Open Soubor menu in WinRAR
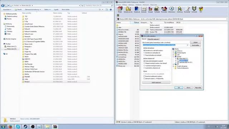This screenshot has height=129, width=229. point(118,5)
